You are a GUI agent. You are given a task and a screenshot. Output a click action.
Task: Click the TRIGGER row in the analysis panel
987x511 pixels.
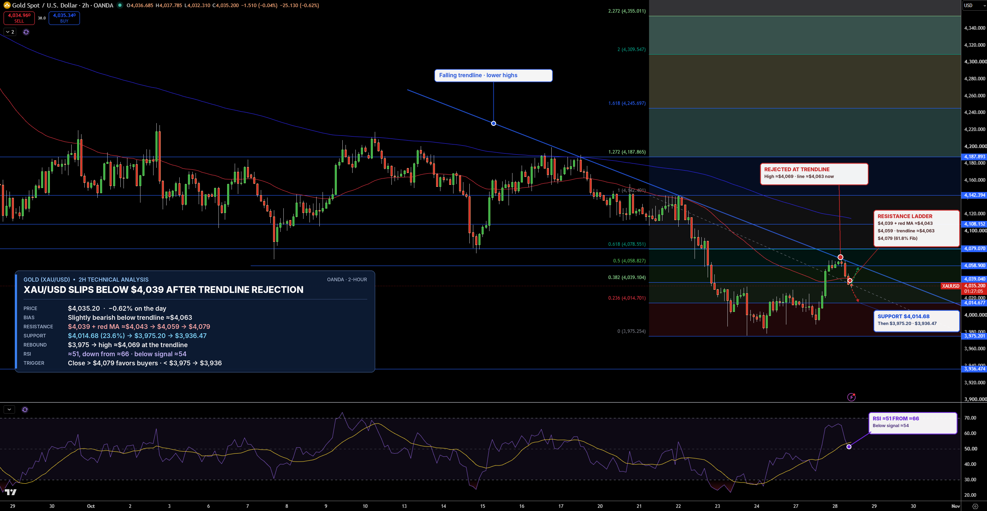pyautogui.click(x=195, y=363)
